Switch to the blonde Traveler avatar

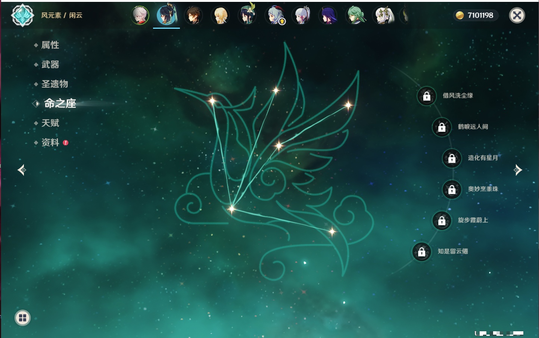[x=220, y=15]
